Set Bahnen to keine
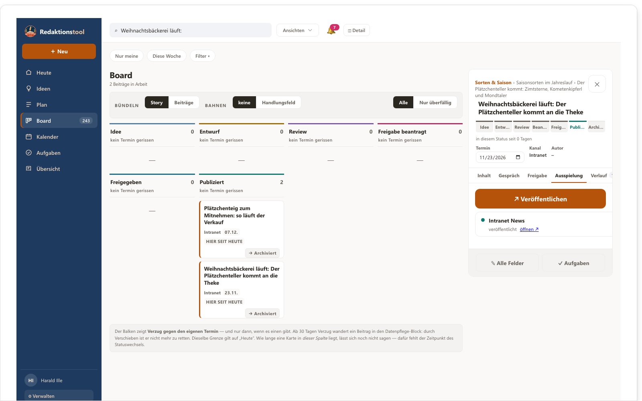Image resolution: width=642 pixels, height=401 pixels. click(x=244, y=103)
